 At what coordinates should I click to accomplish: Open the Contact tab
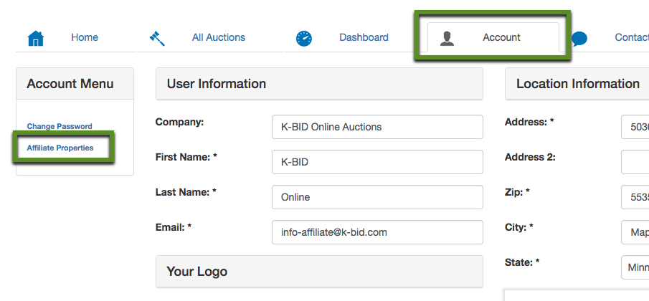[631, 37]
